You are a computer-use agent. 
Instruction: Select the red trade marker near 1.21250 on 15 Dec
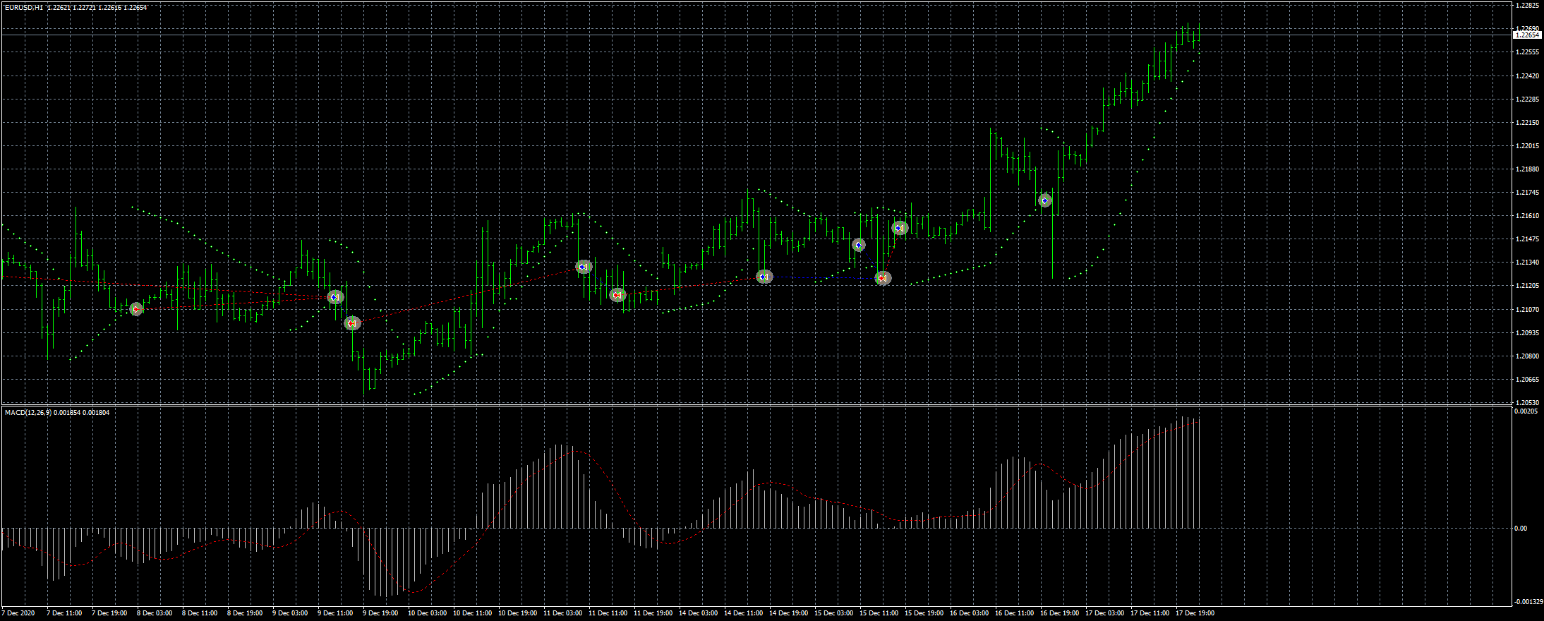[883, 278]
